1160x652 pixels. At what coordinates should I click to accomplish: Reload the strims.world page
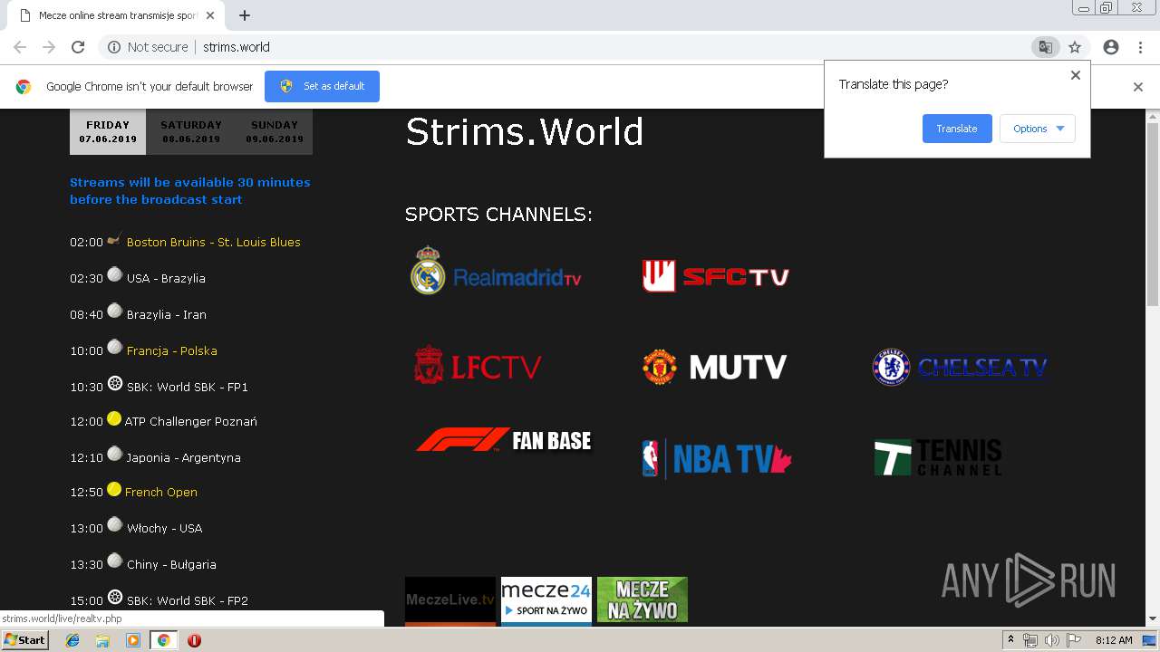click(x=78, y=47)
